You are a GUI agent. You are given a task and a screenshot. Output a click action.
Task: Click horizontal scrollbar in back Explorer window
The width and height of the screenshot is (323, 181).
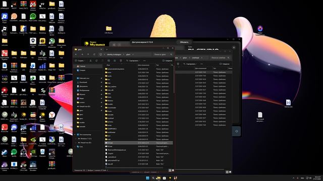200,169
